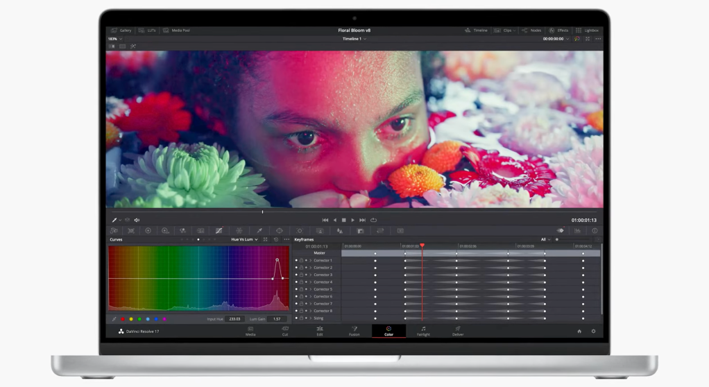
Task: Open the Information palette icon
Action: click(595, 230)
